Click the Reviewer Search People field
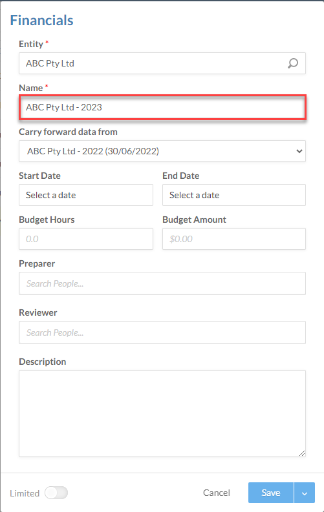Viewport: 324px width, 512px height. click(162, 333)
